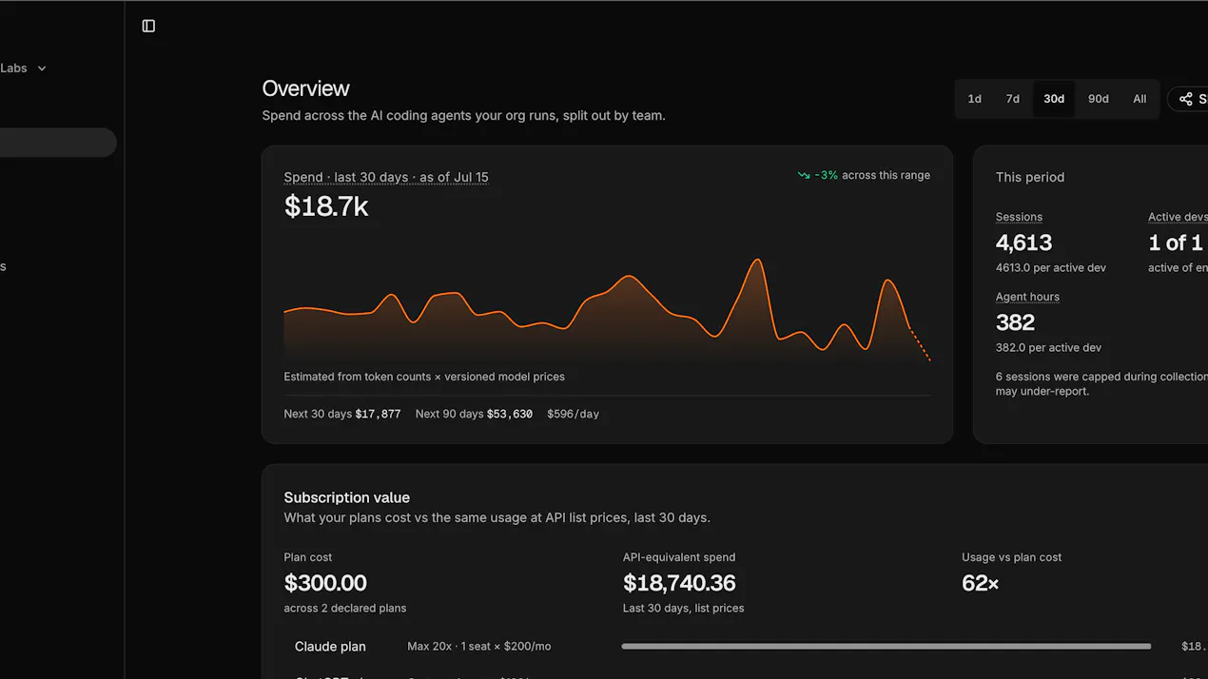The width and height of the screenshot is (1208, 679).
Task: Click the share icon button
Action: [x=1188, y=99]
